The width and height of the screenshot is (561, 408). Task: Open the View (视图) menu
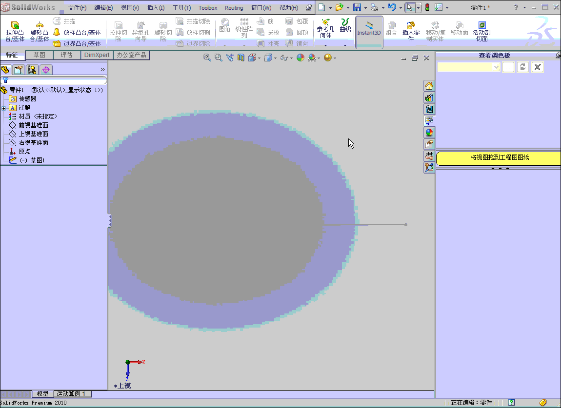click(130, 7)
